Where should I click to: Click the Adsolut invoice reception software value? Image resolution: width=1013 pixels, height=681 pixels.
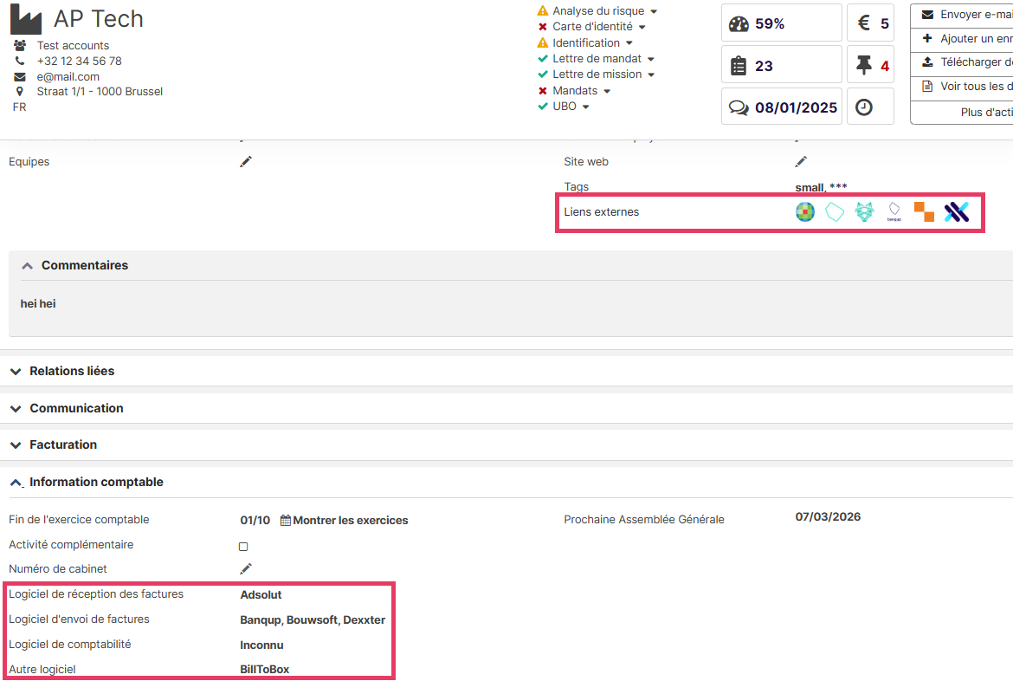coord(261,595)
